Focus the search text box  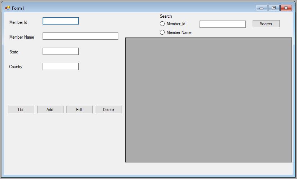(x=223, y=24)
